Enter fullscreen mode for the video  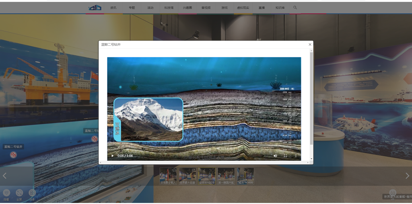coord(286,156)
